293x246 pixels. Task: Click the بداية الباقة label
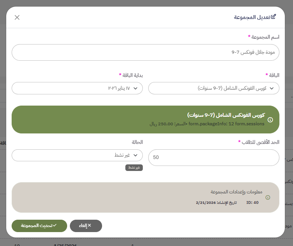pos(131,75)
